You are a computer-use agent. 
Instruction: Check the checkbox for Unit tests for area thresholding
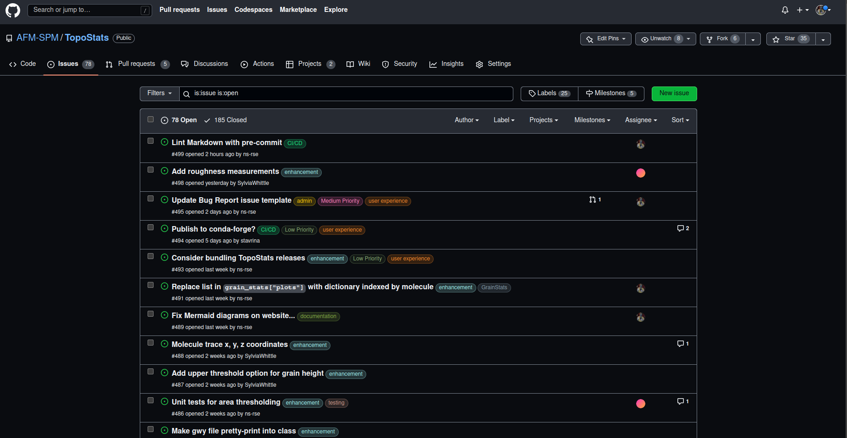coord(150,400)
